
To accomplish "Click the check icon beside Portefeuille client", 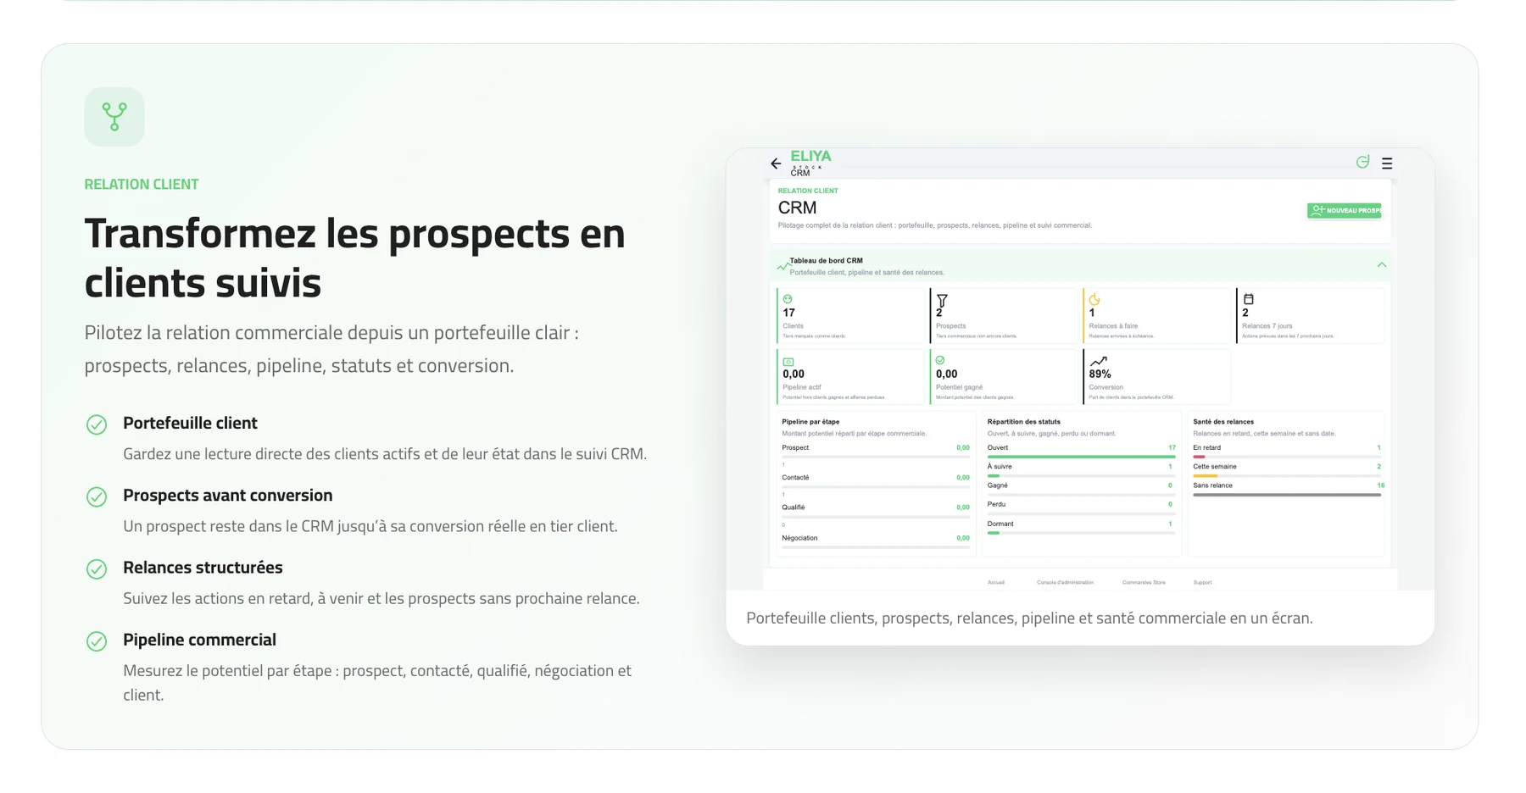I will coord(97,424).
